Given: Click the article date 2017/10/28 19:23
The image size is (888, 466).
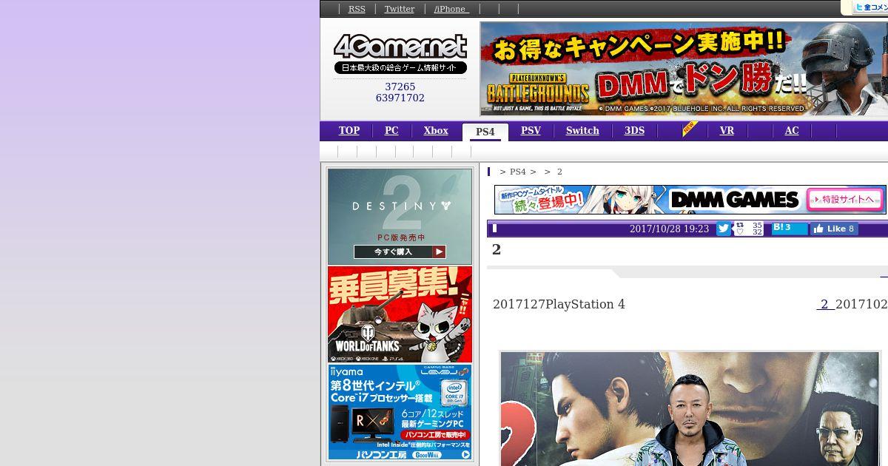Looking at the screenshot, I should [669, 229].
